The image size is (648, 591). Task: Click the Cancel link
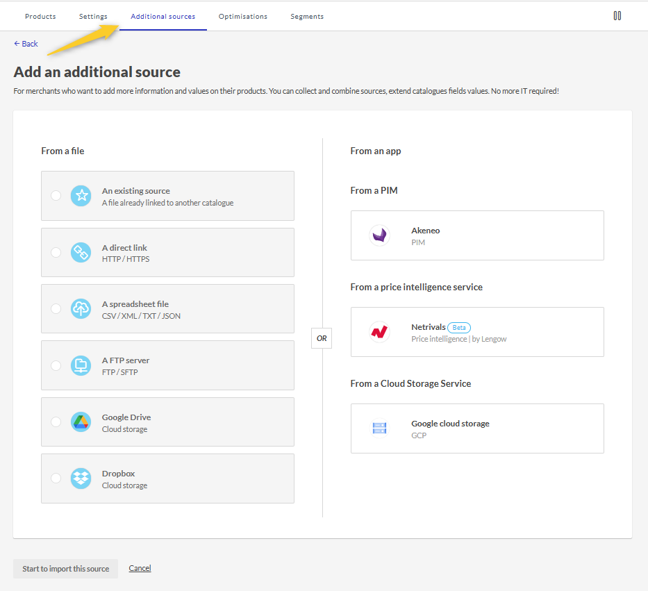(x=140, y=568)
